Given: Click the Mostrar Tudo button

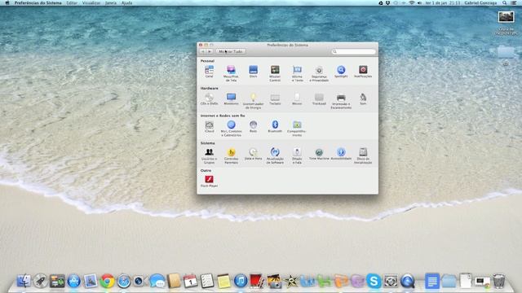Looking at the screenshot, I should (231, 51).
